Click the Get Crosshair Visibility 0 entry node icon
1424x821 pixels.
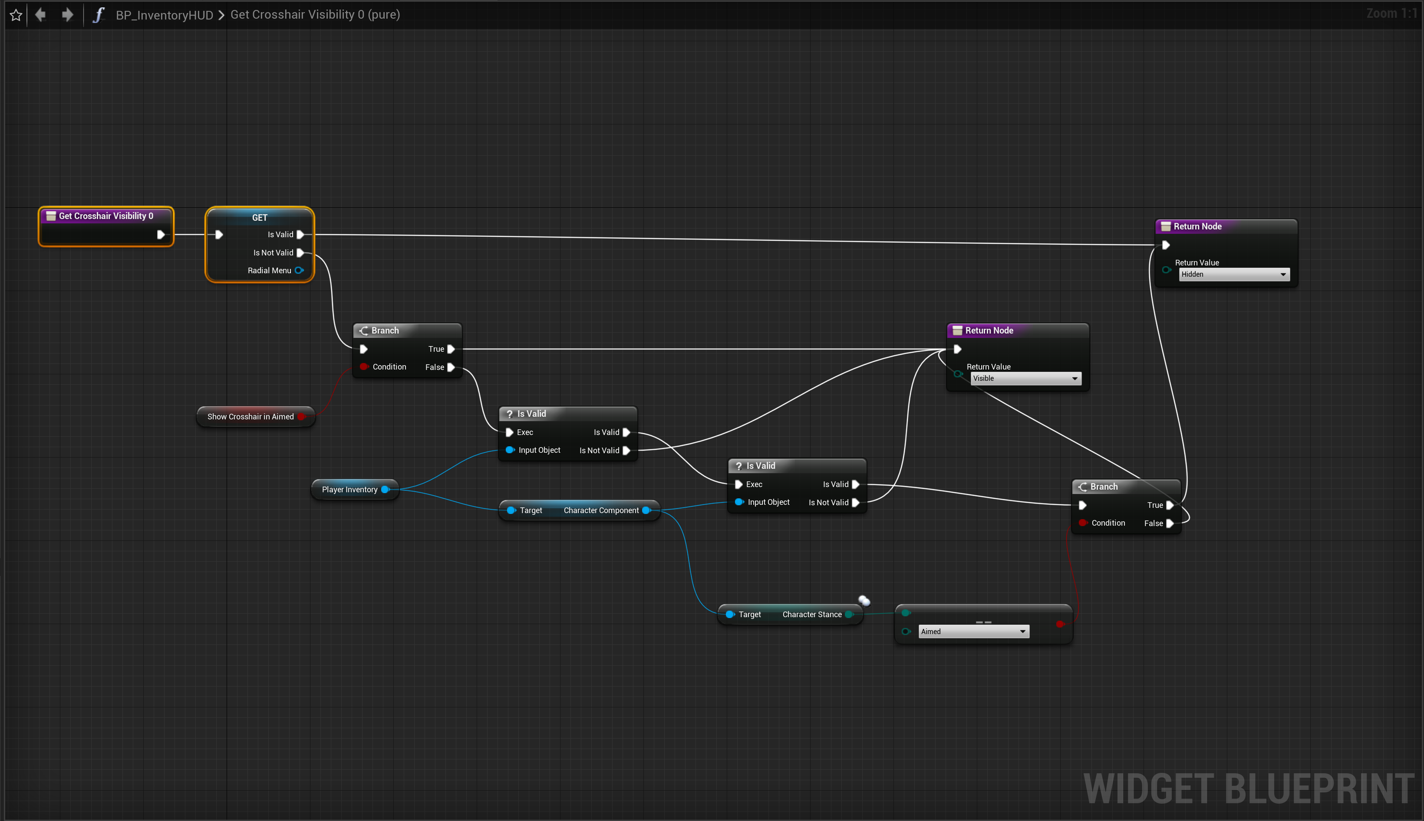pyautogui.click(x=51, y=216)
